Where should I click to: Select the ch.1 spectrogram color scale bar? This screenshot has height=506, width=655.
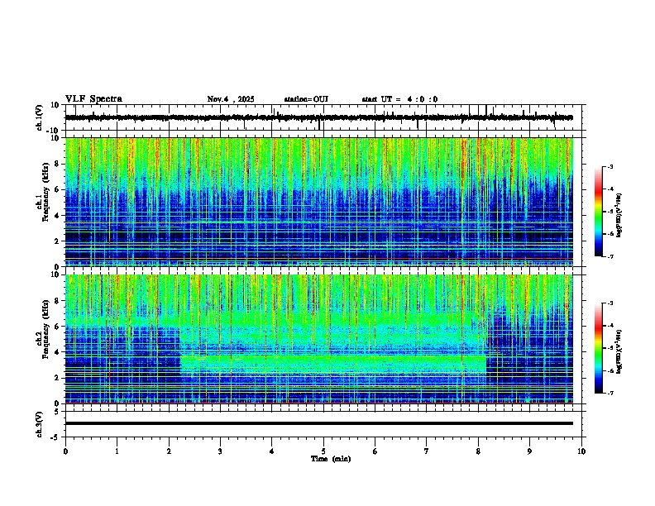coord(598,212)
